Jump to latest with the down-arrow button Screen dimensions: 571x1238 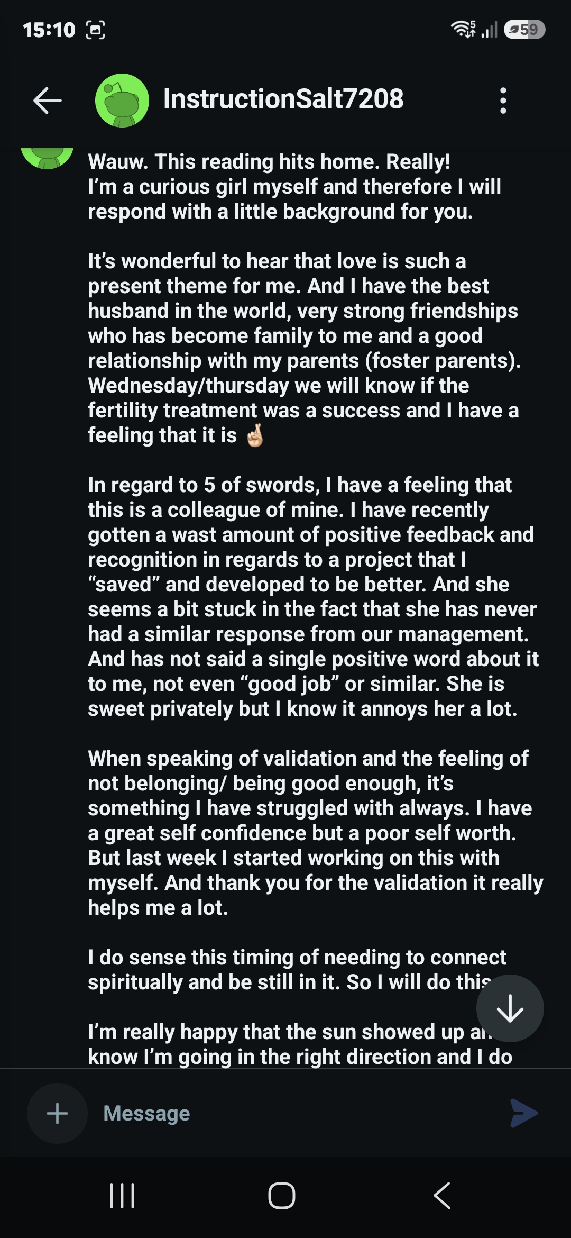[x=510, y=1008]
